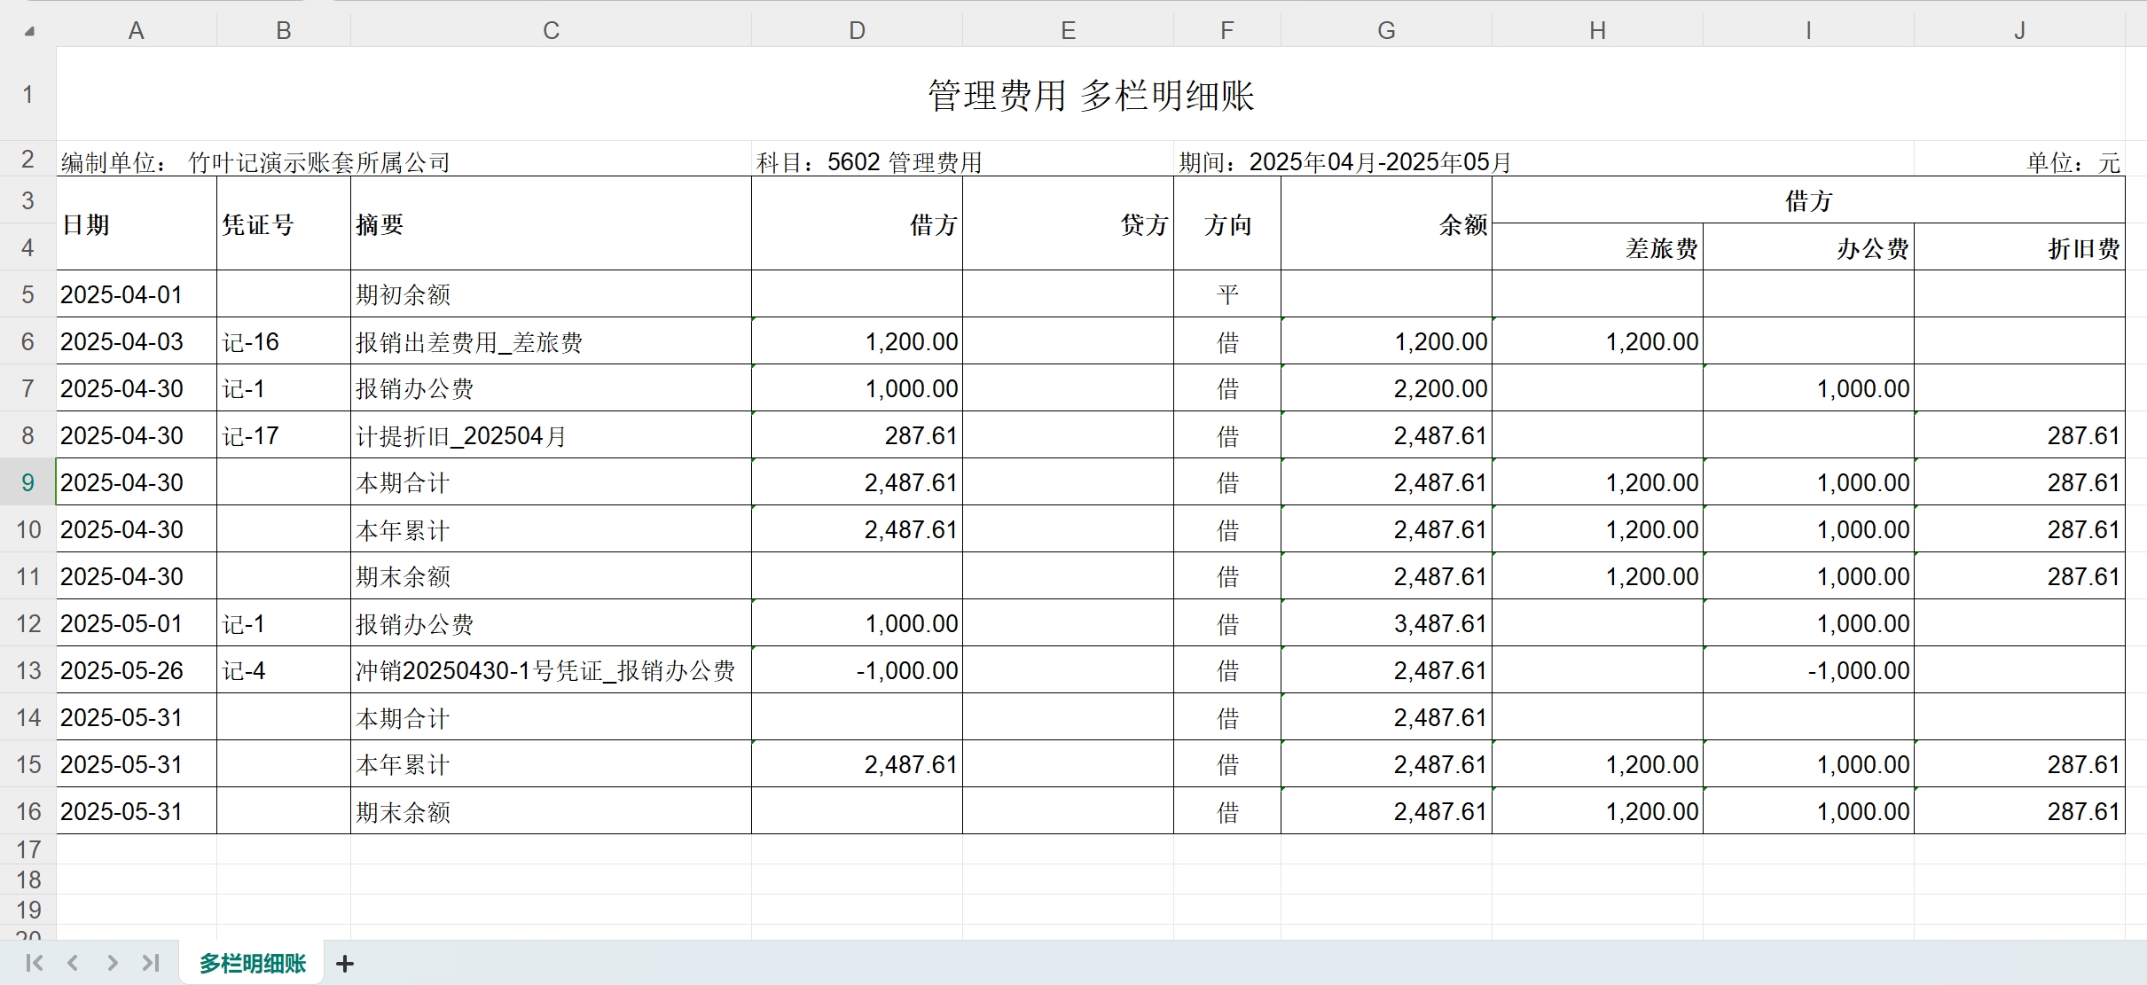Click next sheet navigation arrow
Image resolution: width=2147 pixels, height=985 pixels.
coord(112,963)
